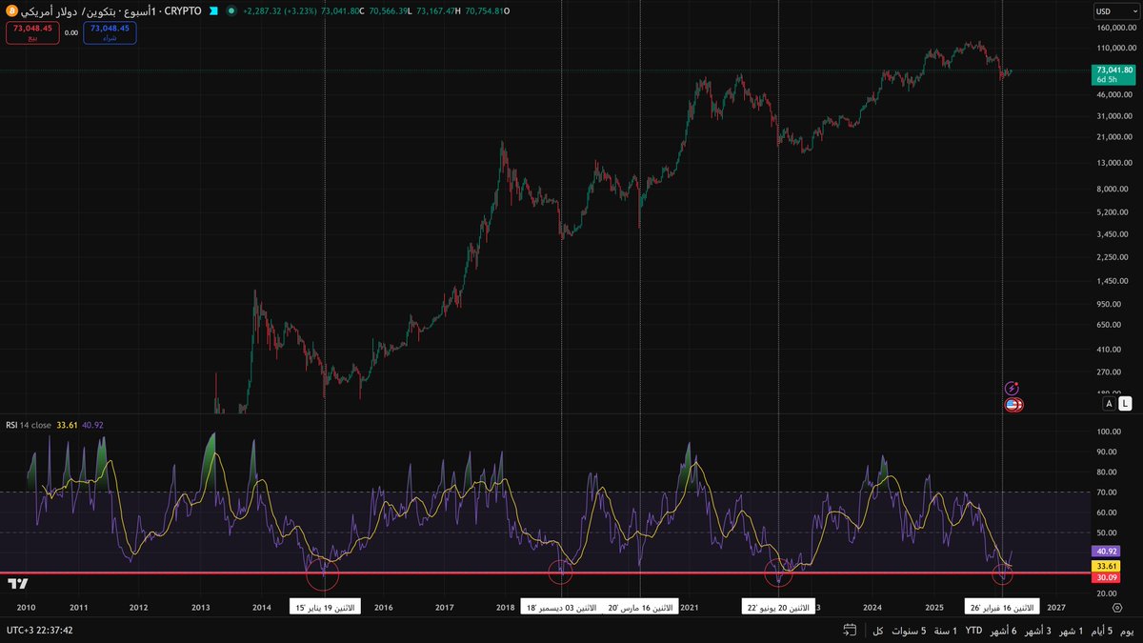
Task: Click the Bitcoin symbol logo icon
Action: 12,10
